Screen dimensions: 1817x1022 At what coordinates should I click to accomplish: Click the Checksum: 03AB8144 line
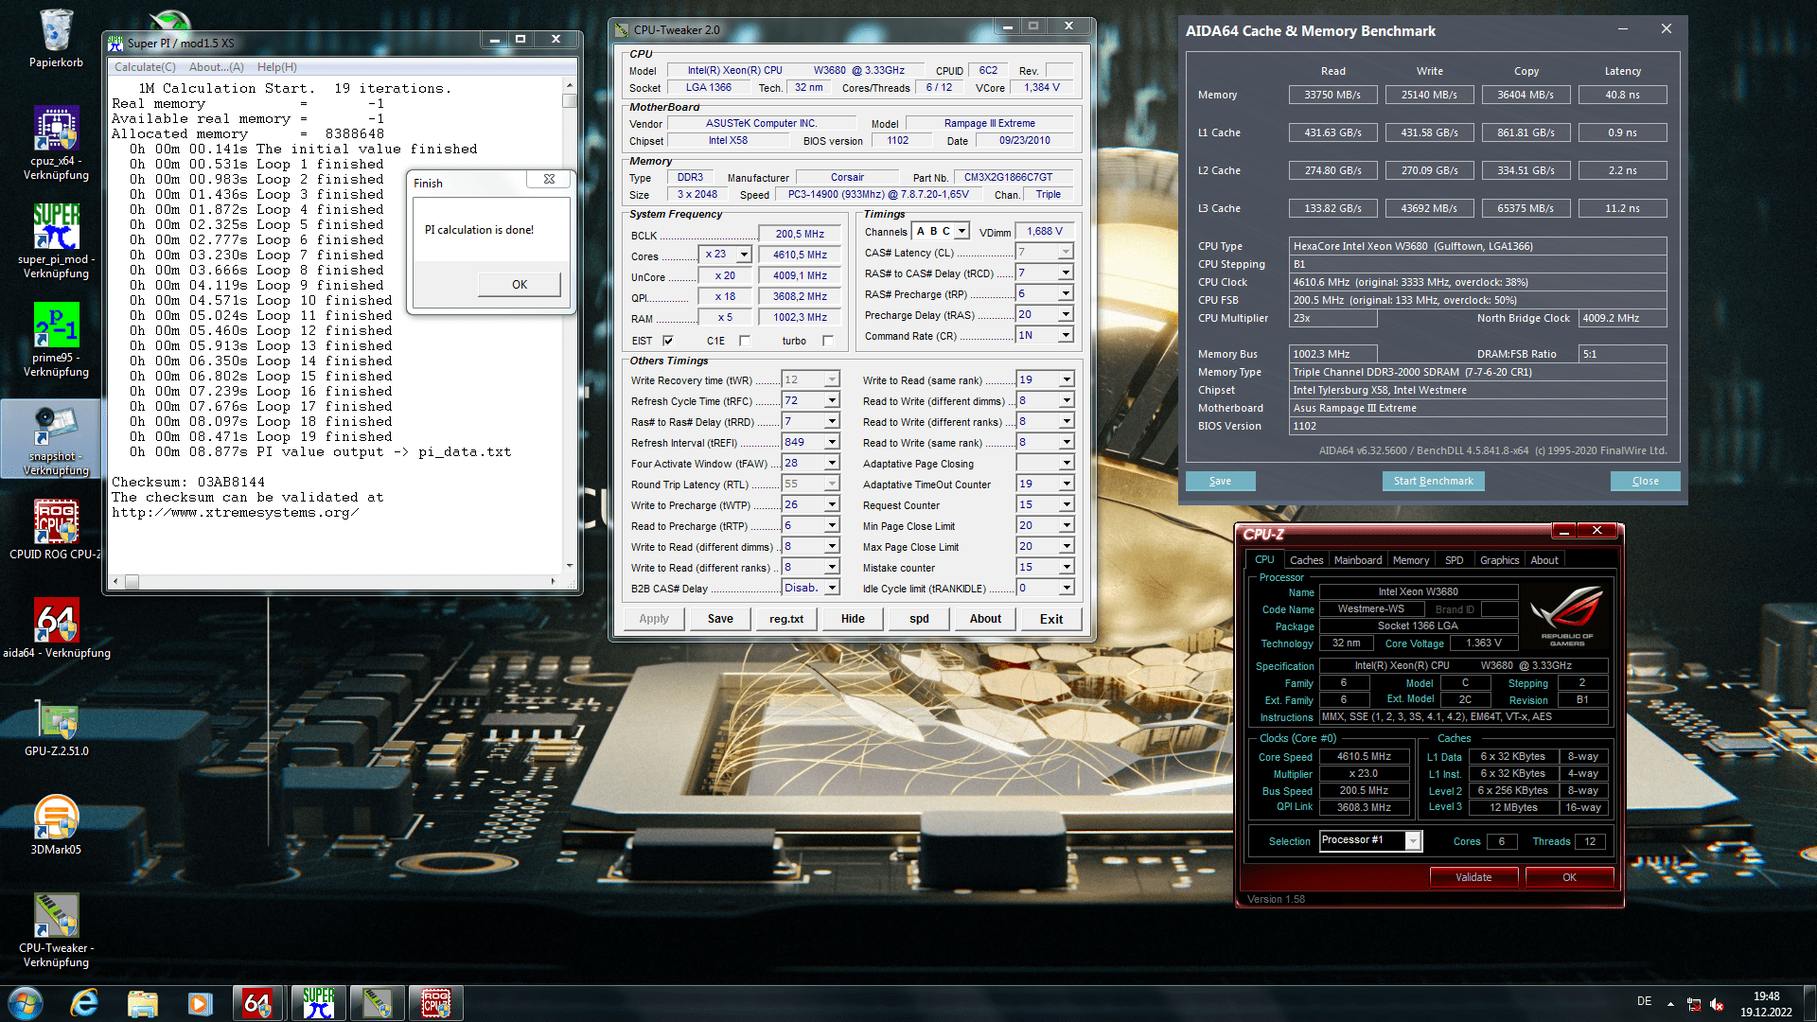188,482
